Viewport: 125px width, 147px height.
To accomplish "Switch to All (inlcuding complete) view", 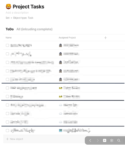I will point(34,29).
